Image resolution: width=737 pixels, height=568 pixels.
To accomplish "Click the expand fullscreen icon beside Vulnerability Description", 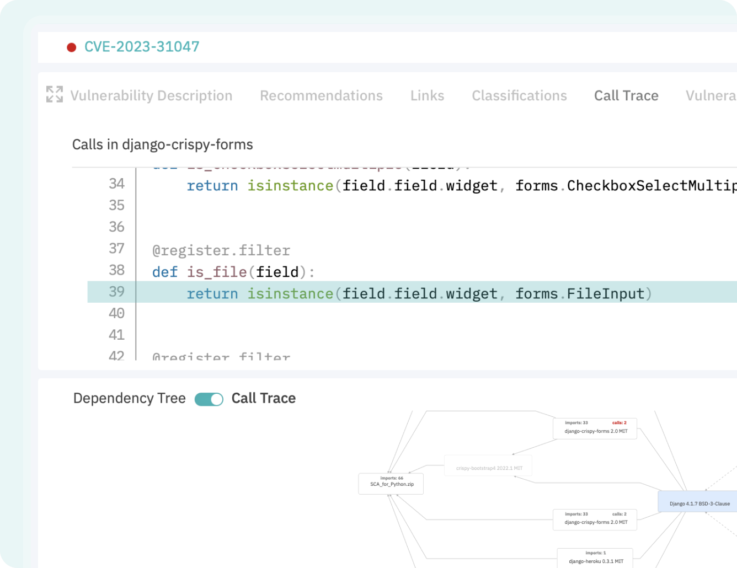I will pyautogui.click(x=55, y=94).
